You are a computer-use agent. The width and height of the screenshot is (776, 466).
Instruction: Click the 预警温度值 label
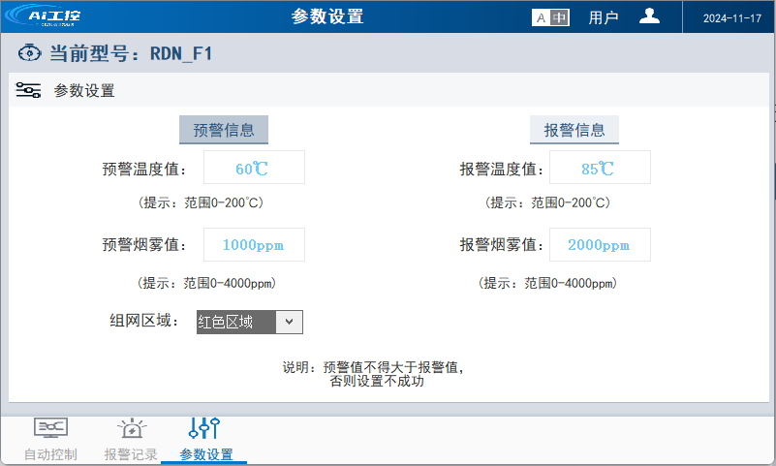coord(144,169)
